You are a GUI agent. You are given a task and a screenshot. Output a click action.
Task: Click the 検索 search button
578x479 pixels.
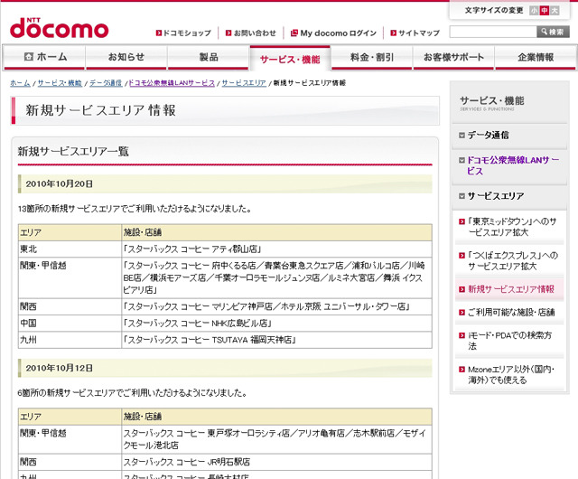(553, 33)
